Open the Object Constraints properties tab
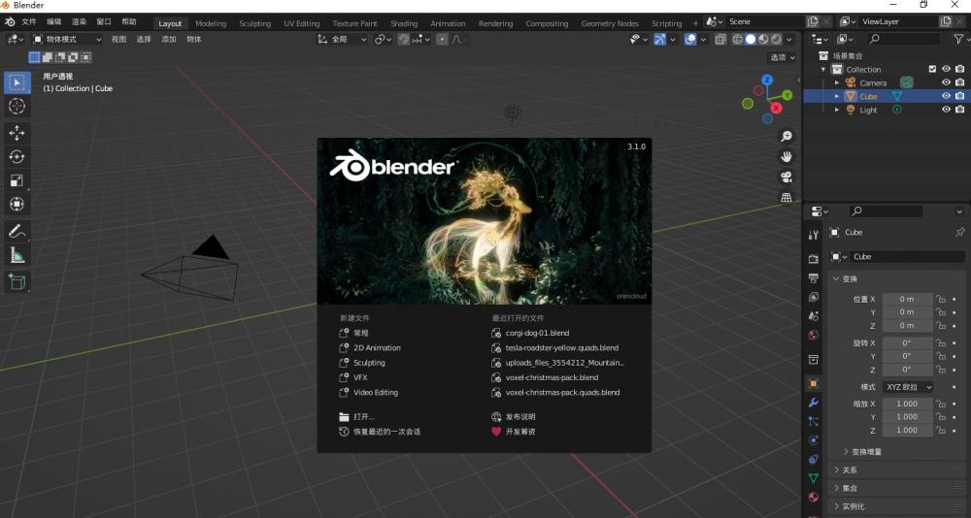971x518 pixels. [x=814, y=459]
